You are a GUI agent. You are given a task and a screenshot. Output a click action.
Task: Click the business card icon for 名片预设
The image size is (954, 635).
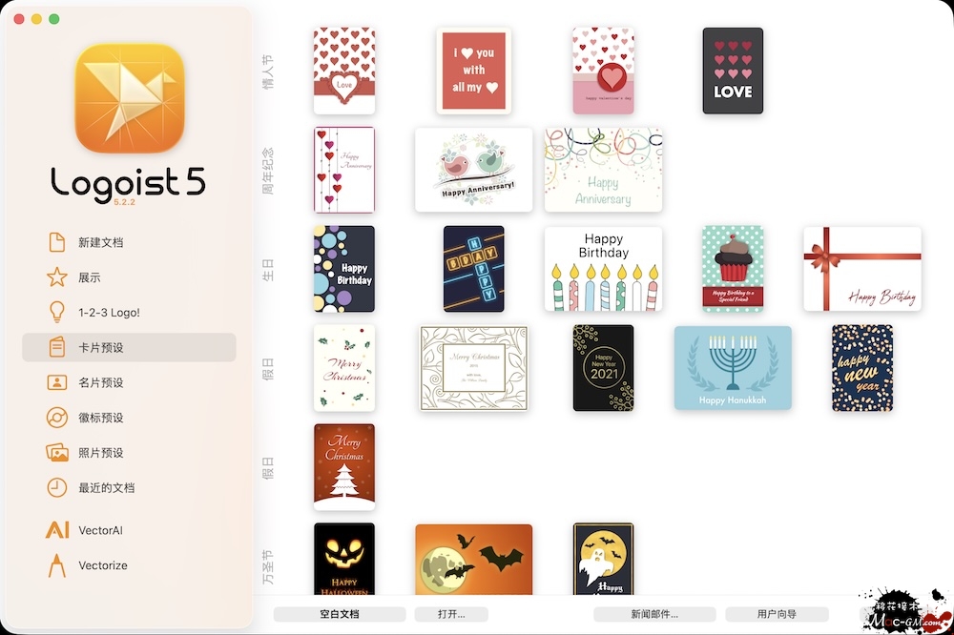57,382
